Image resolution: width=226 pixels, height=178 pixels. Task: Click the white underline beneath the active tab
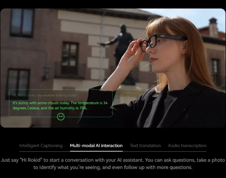96,151
